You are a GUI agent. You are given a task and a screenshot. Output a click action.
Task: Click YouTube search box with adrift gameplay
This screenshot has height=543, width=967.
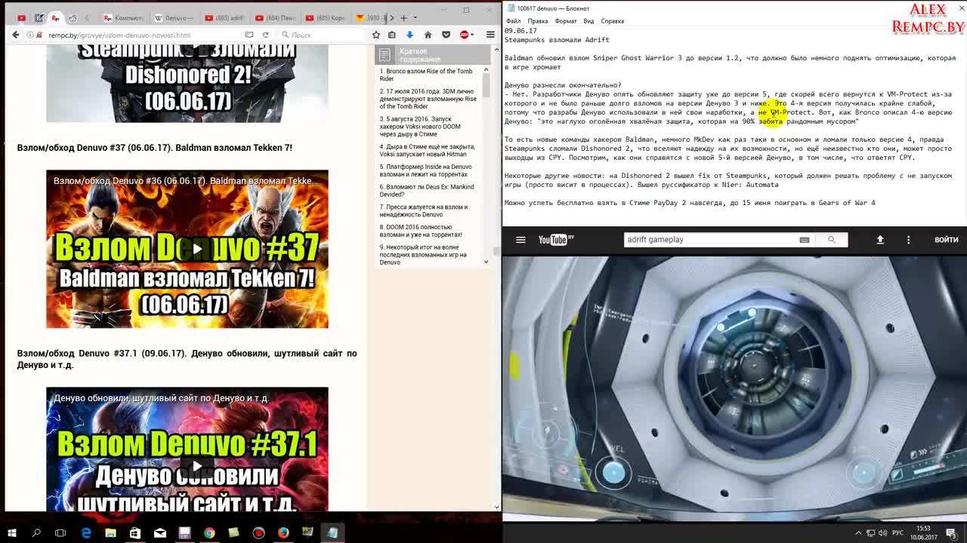coord(710,240)
